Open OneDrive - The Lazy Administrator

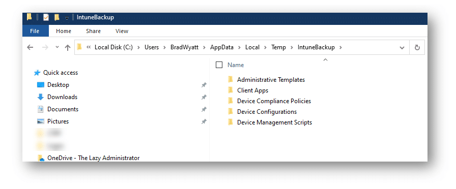point(93,158)
